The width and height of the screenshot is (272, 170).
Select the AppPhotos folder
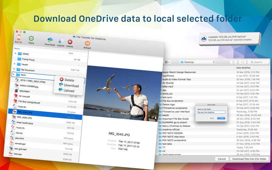[168, 76]
